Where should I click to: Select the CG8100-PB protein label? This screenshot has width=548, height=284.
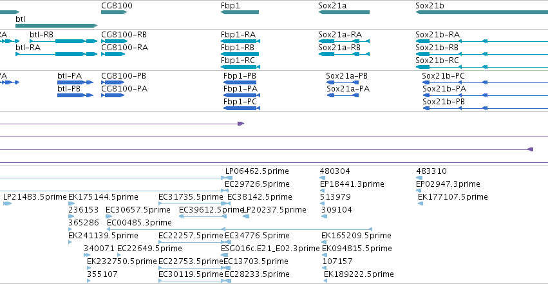click(x=124, y=76)
